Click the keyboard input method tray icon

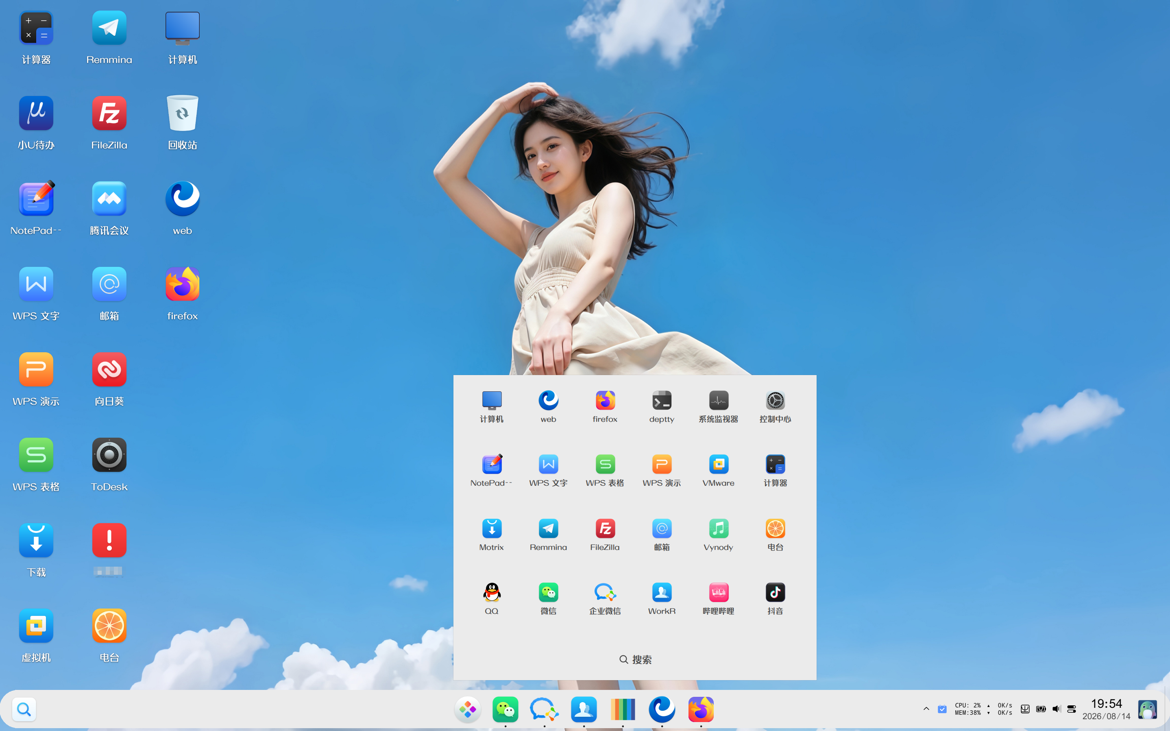pyautogui.click(x=1025, y=709)
